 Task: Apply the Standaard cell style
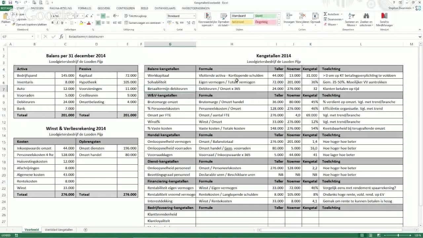click(x=242, y=16)
